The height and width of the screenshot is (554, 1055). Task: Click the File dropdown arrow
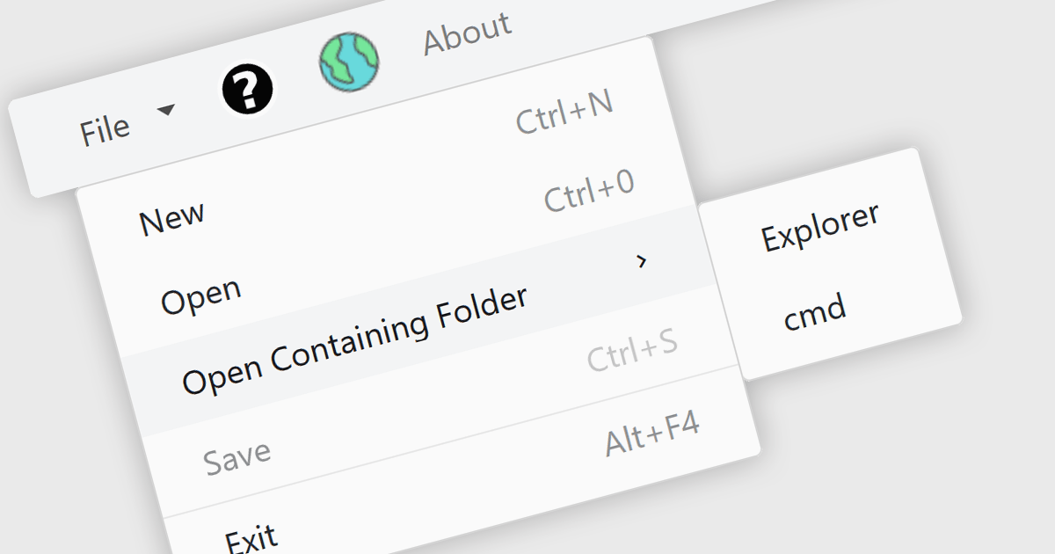pos(165,110)
